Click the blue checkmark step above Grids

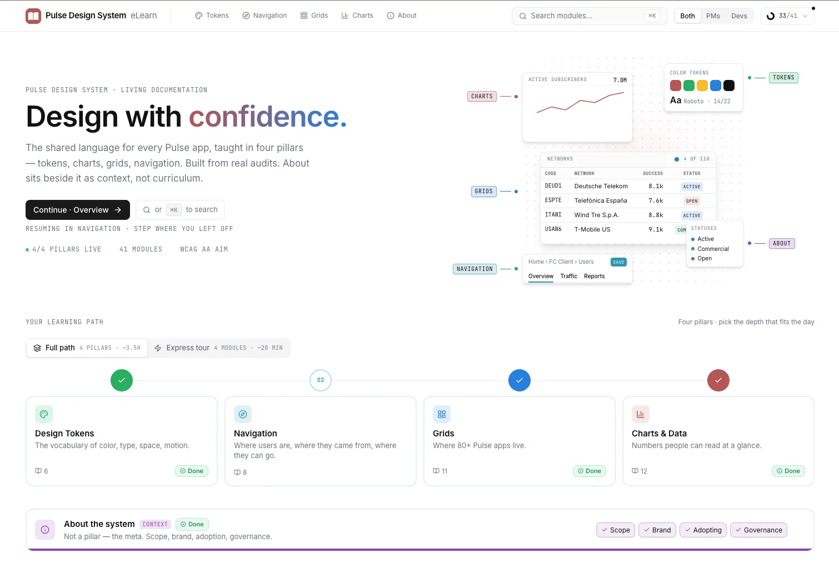click(x=520, y=380)
